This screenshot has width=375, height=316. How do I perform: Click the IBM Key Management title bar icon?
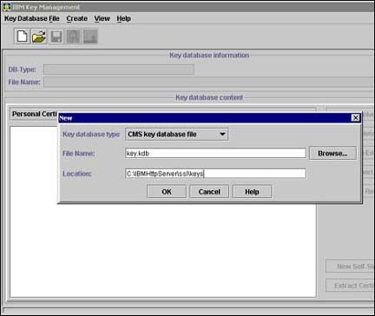6,7
